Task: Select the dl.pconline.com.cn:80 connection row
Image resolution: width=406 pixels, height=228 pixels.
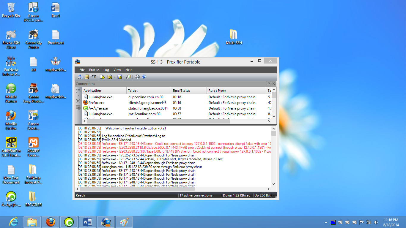Action: point(177,97)
